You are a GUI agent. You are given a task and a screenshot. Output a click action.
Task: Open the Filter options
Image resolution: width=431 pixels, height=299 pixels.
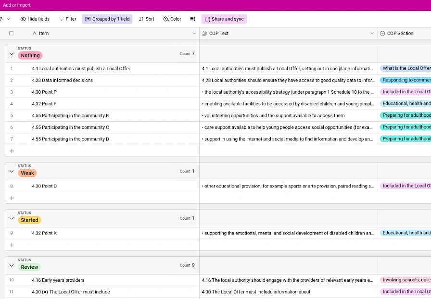(67, 19)
